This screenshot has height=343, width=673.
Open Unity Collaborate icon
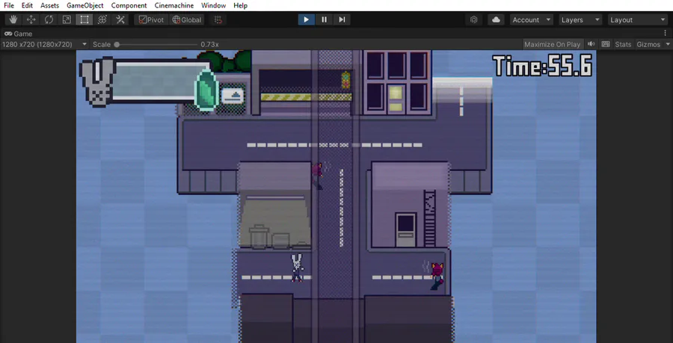pos(474,19)
